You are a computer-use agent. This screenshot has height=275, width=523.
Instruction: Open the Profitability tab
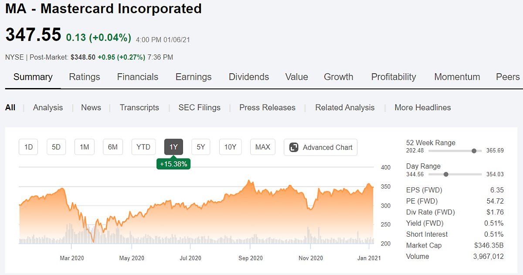click(x=394, y=77)
